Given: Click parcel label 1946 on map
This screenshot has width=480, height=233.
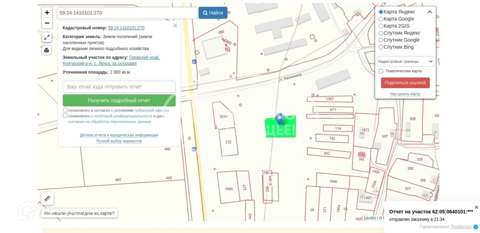Looking at the screenshot, I should coord(333,181).
